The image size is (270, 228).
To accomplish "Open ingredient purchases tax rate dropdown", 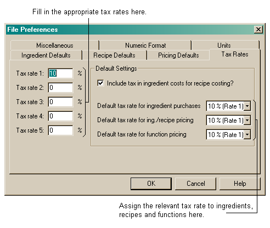I will click(x=247, y=106).
